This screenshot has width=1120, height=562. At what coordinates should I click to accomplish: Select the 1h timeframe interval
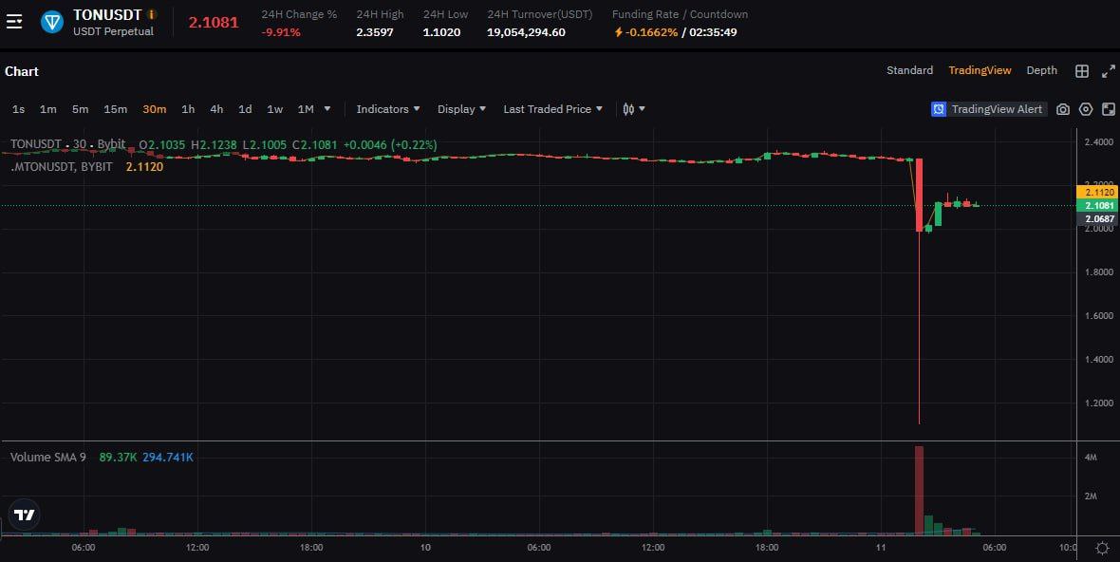point(188,109)
